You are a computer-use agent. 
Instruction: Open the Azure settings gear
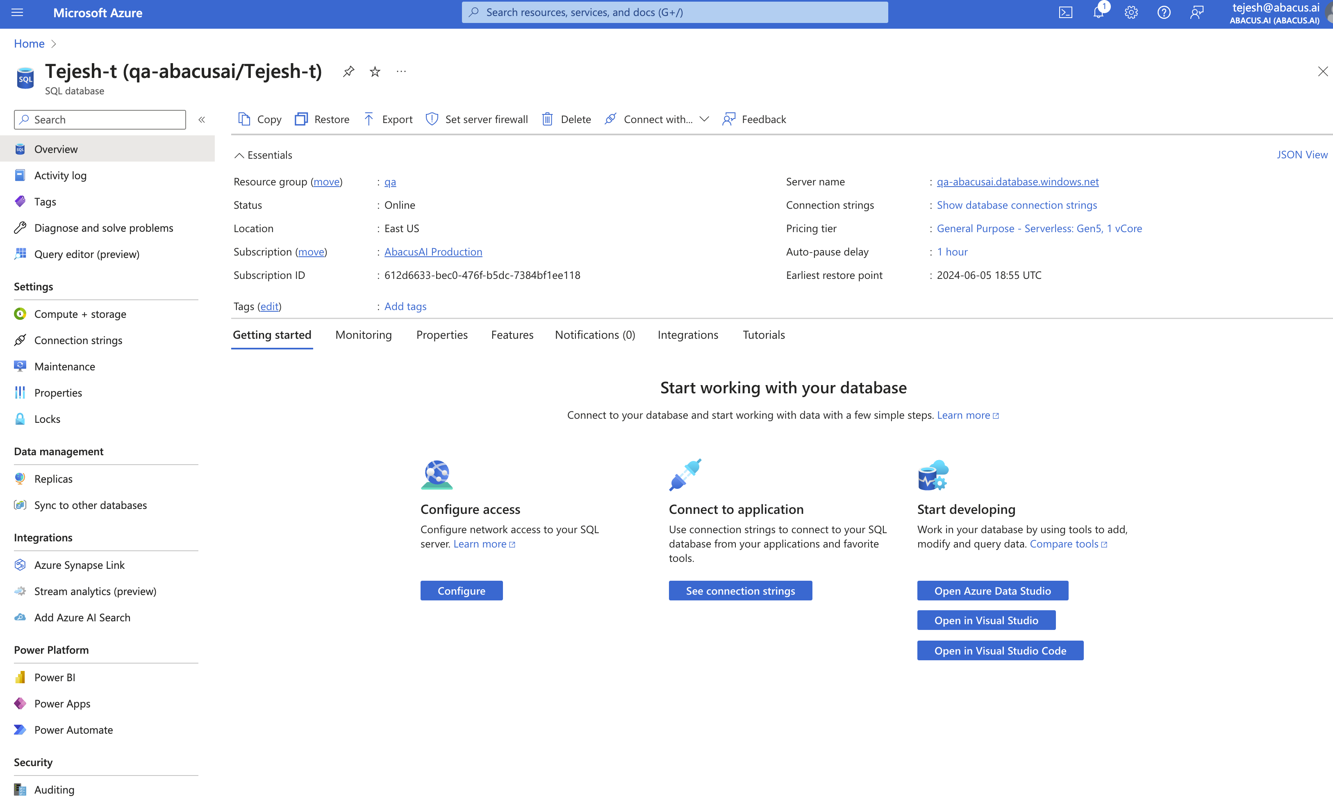pyautogui.click(x=1131, y=12)
